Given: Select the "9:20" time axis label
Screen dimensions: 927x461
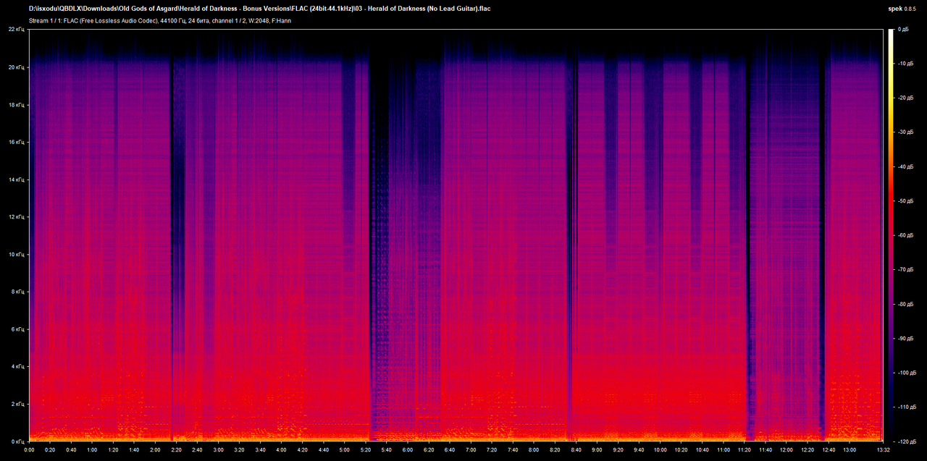Looking at the screenshot, I should (x=618, y=449).
